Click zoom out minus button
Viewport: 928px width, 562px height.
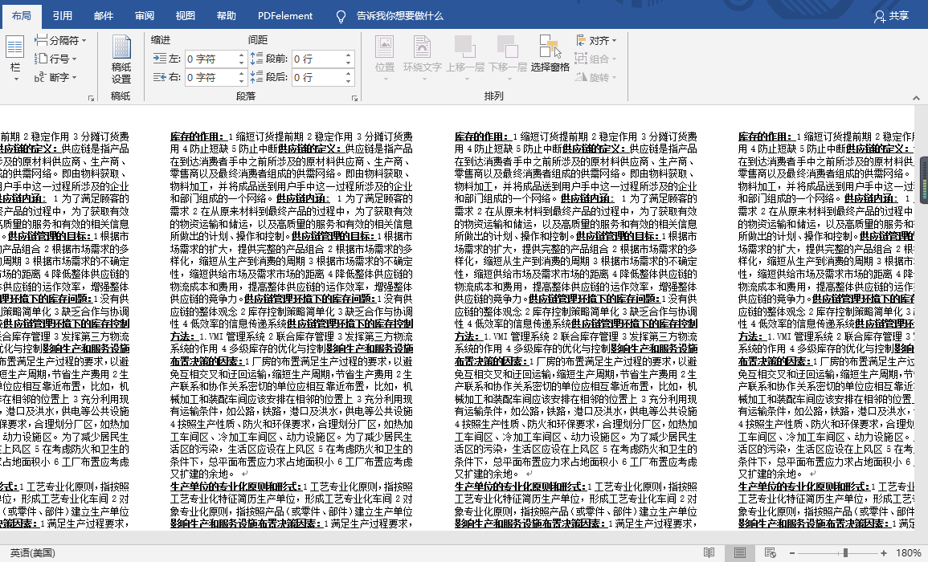792,553
